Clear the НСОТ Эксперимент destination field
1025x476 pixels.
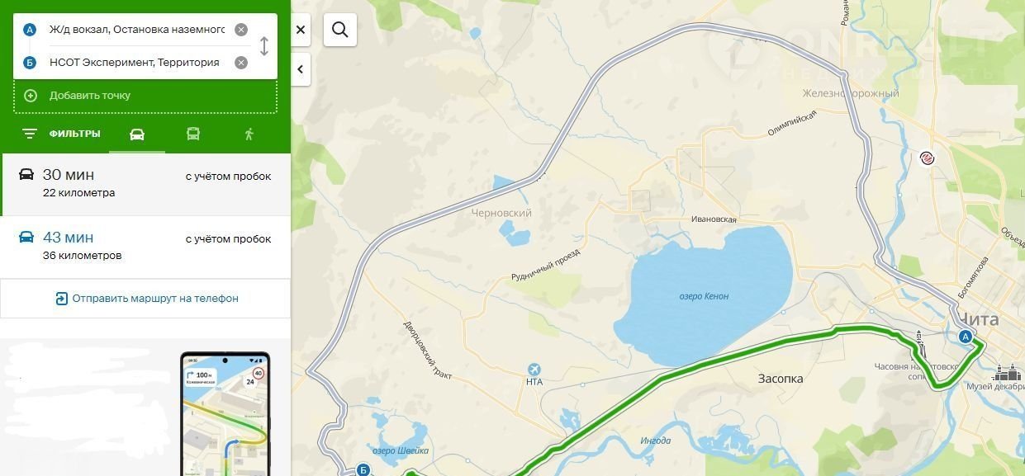[241, 63]
